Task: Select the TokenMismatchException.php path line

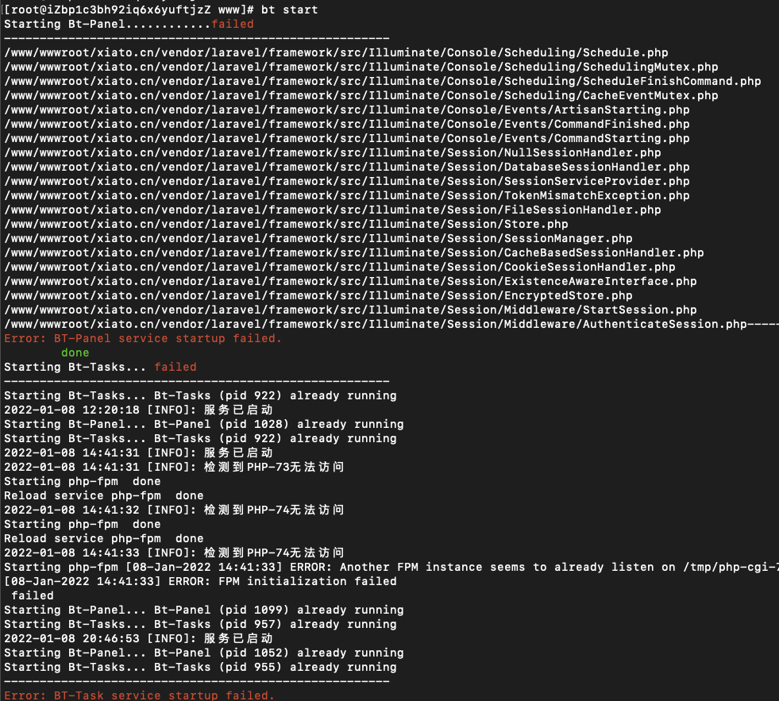Action: coord(347,196)
